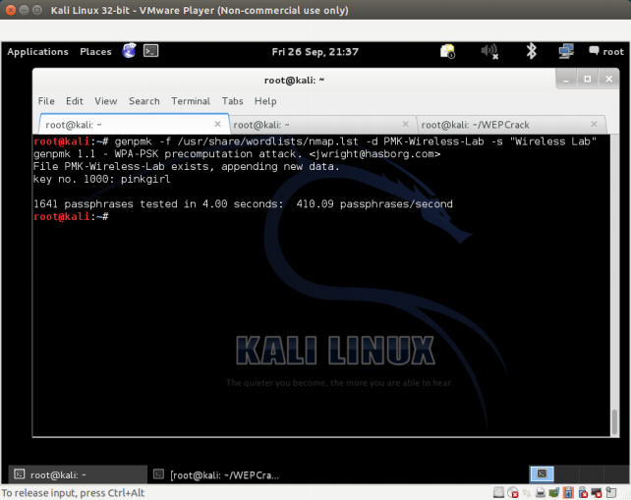
Task: Click the chat bubble icon beside root
Action: (x=594, y=51)
